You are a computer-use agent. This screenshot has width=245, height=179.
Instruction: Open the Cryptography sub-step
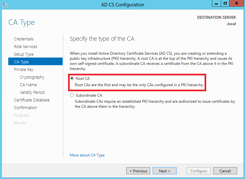(x=32, y=77)
